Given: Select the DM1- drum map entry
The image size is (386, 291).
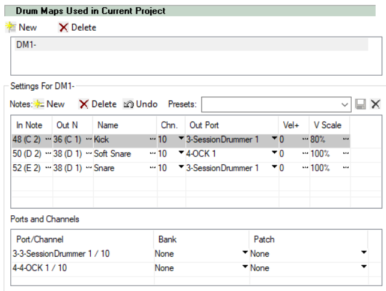Looking at the screenshot, I should click(191, 44).
